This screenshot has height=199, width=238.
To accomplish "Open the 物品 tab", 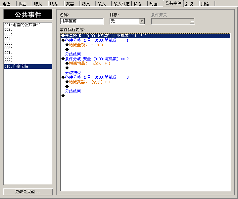I will pyautogui.click(x=56, y=4).
